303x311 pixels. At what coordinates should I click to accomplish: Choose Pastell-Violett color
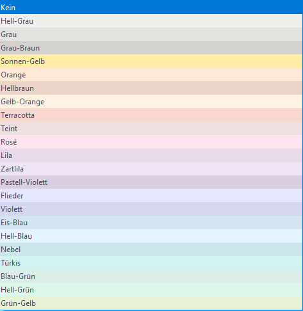151,182
